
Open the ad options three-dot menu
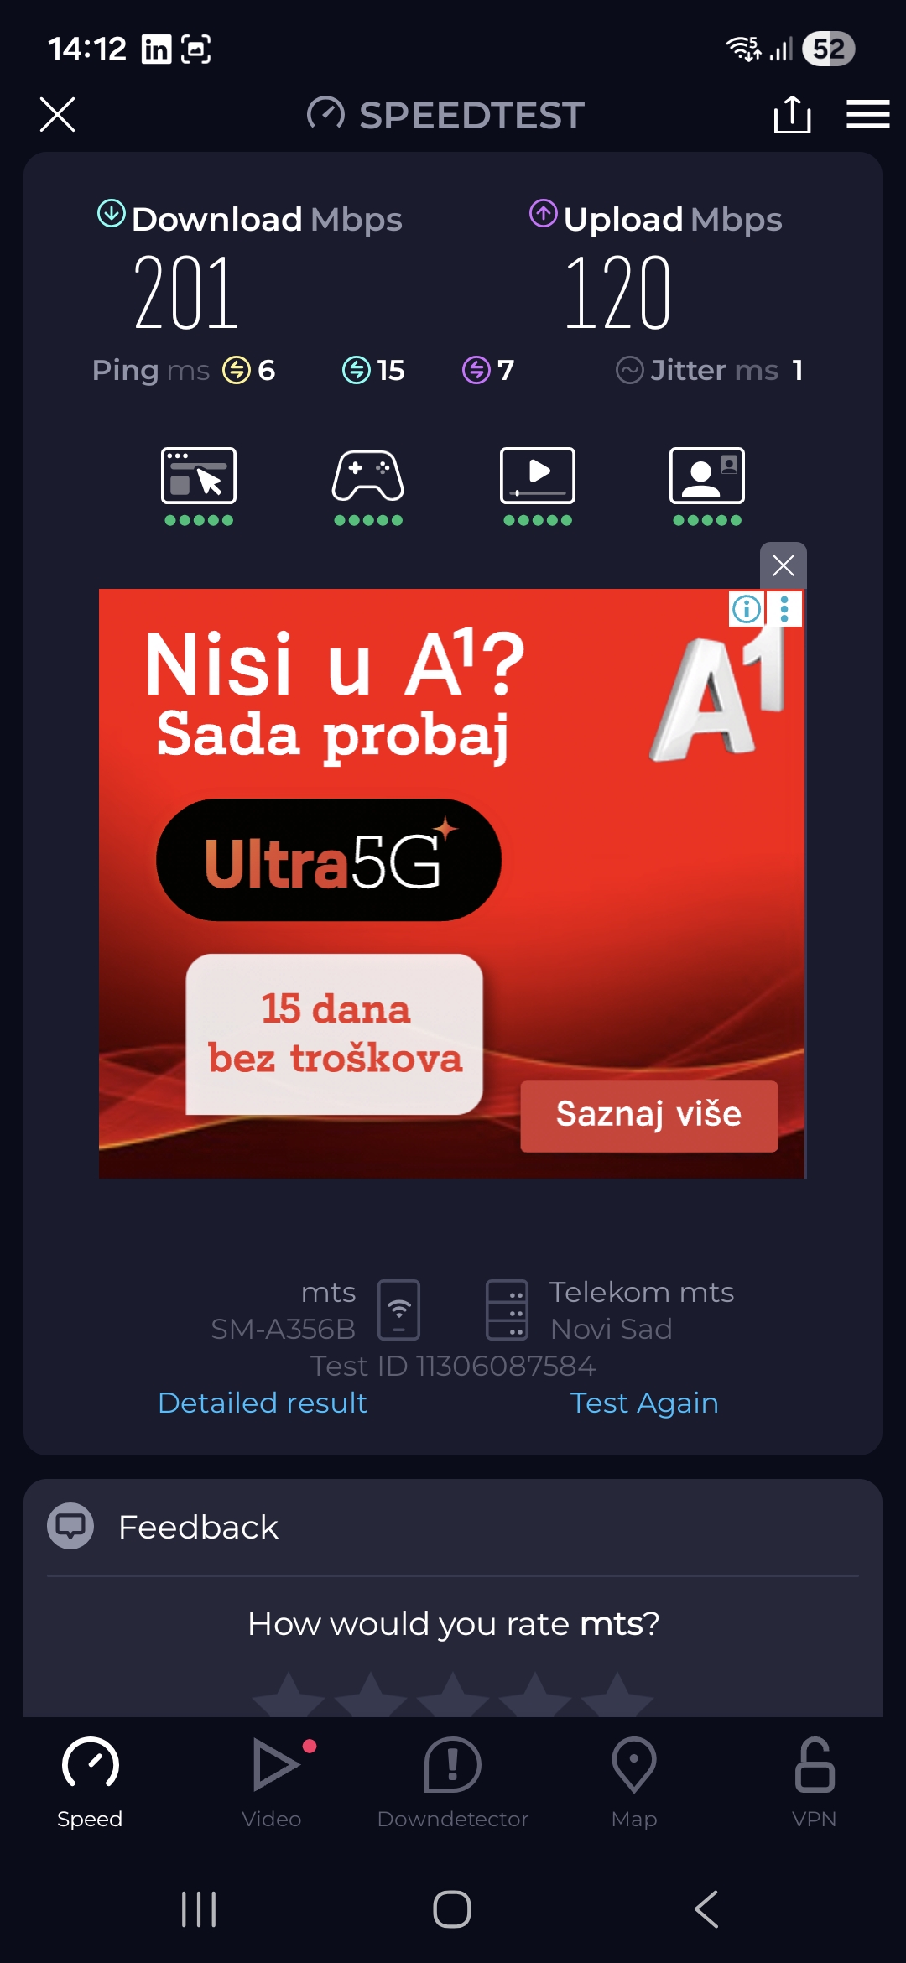pyautogui.click(x=784, y=608)
